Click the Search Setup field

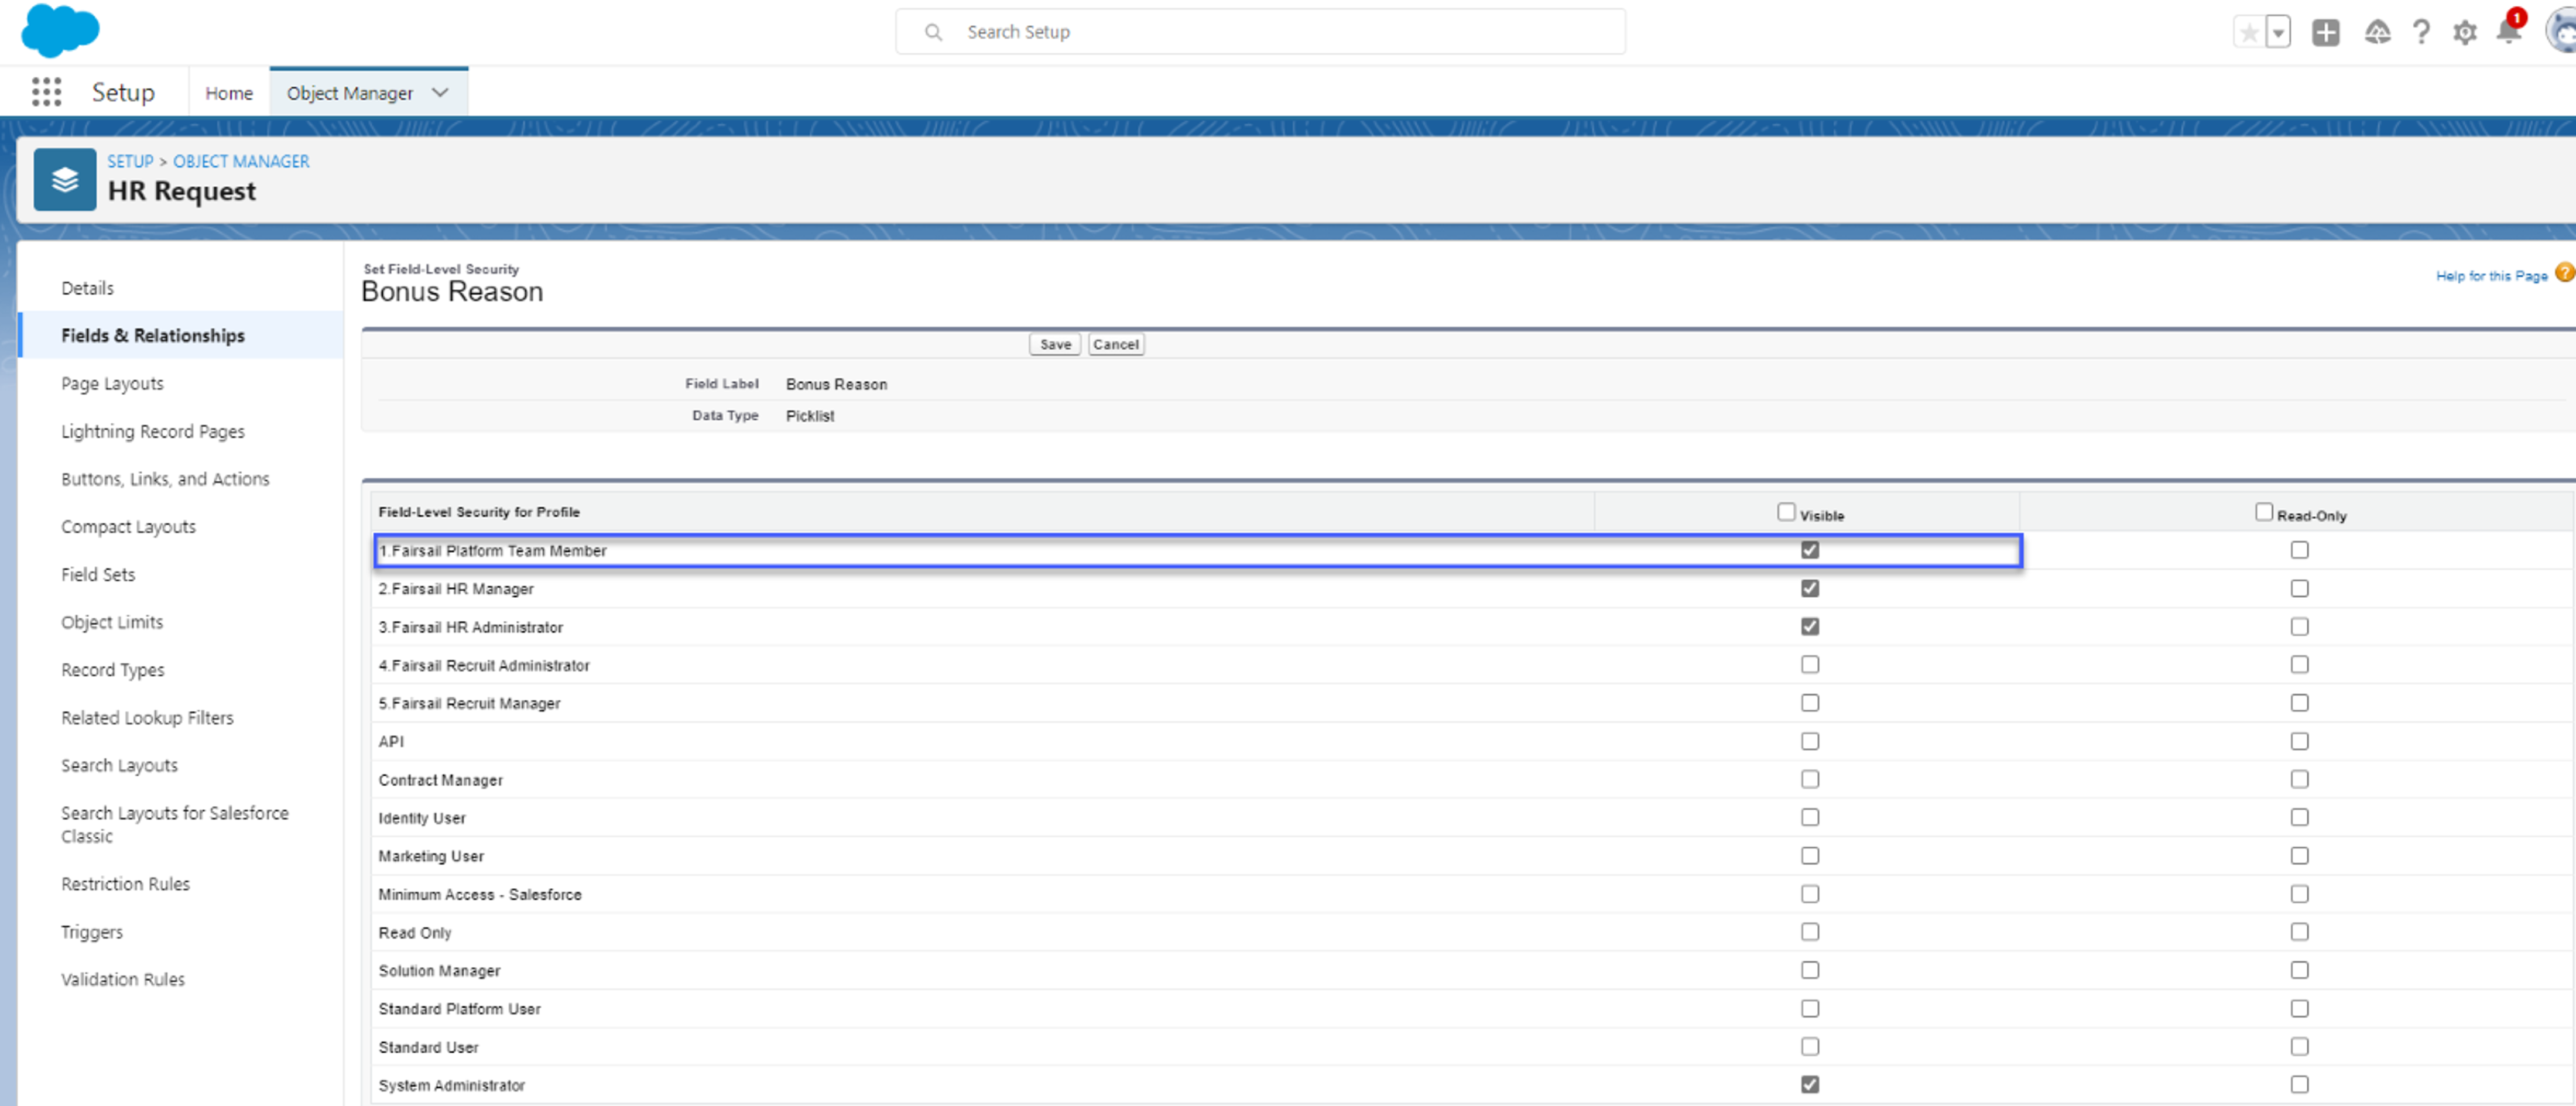[1260, 32]
